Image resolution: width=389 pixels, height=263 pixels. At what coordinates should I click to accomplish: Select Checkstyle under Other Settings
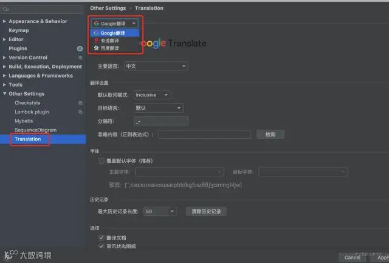pos(27,102)
